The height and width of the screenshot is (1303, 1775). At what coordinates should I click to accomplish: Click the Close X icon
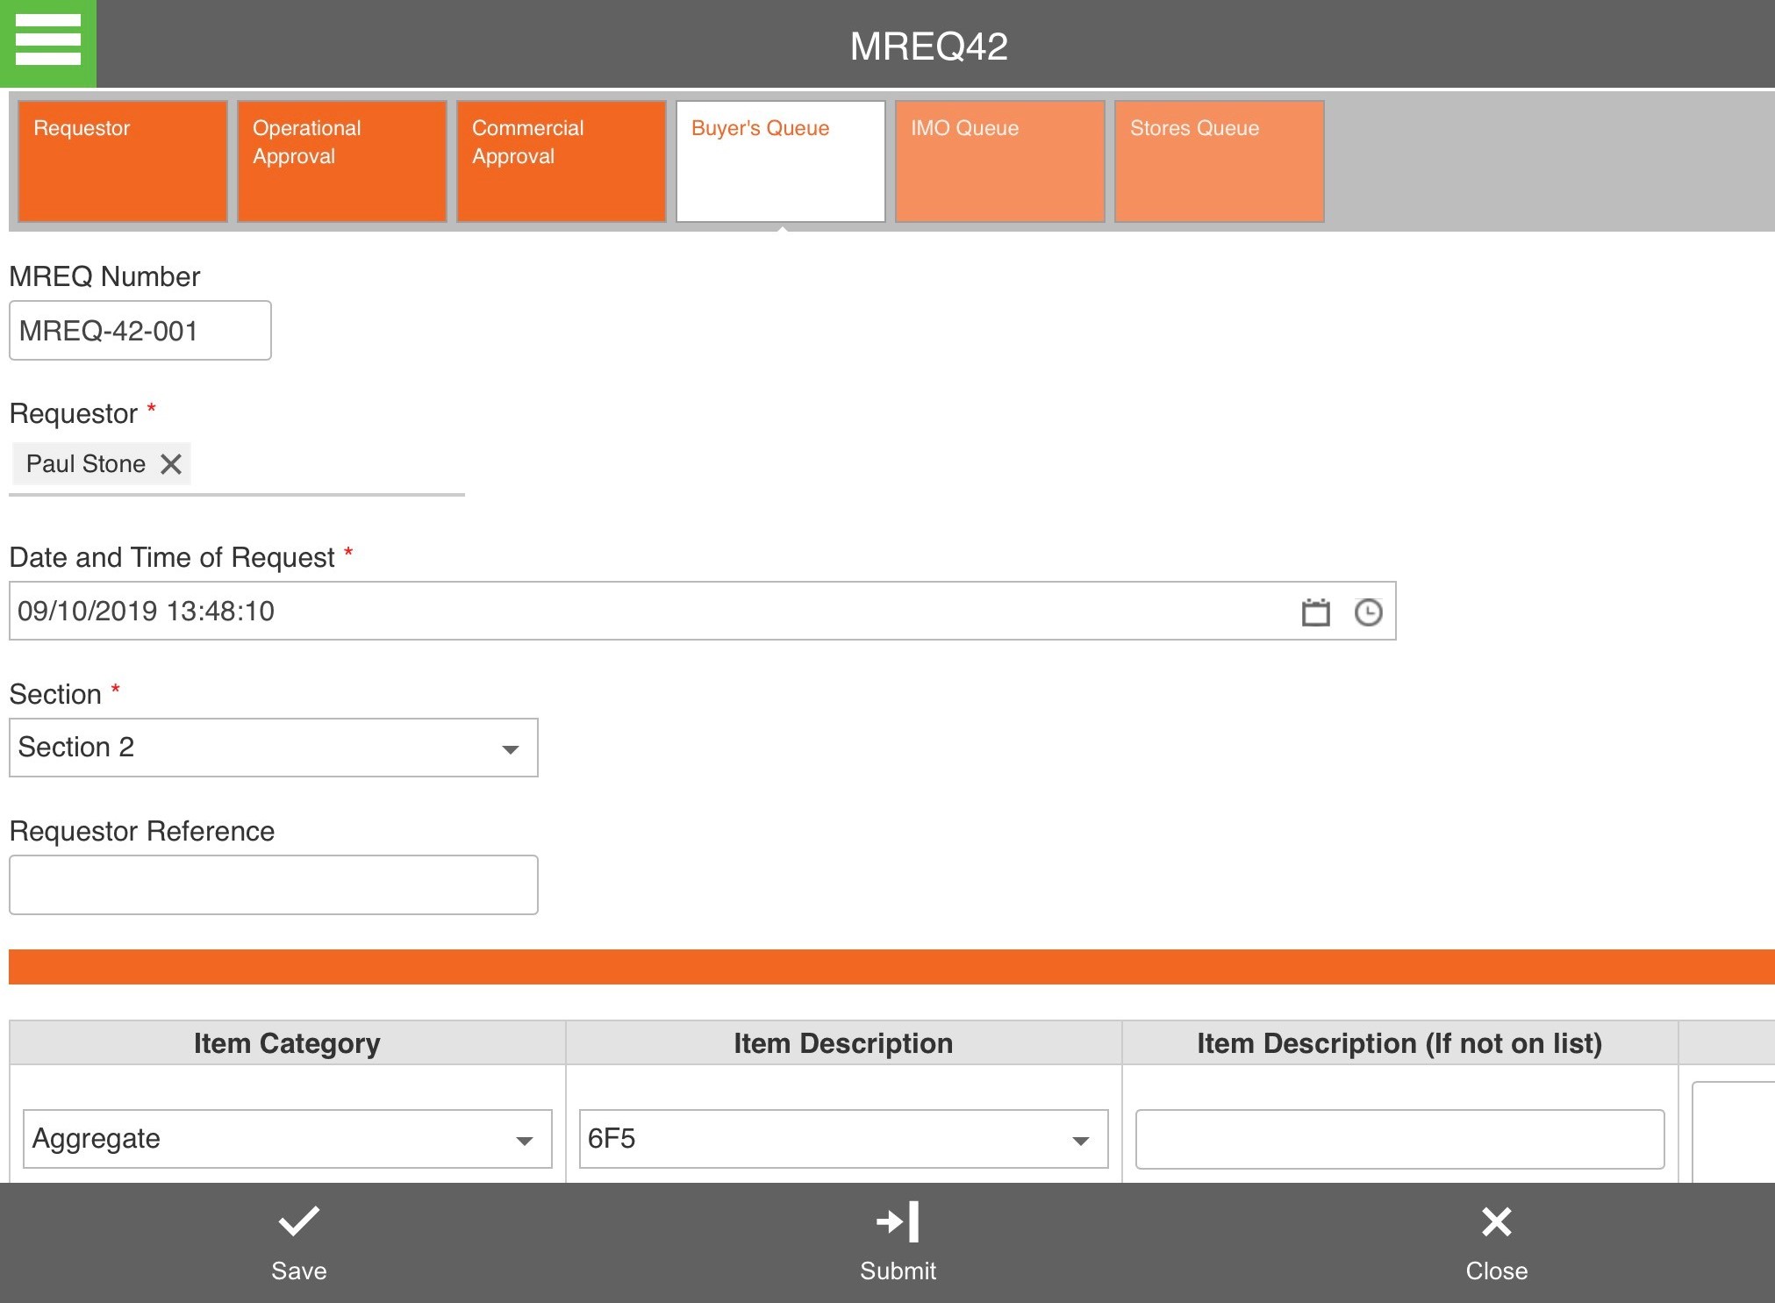pyautogui.click(x=1496, y=1221)
